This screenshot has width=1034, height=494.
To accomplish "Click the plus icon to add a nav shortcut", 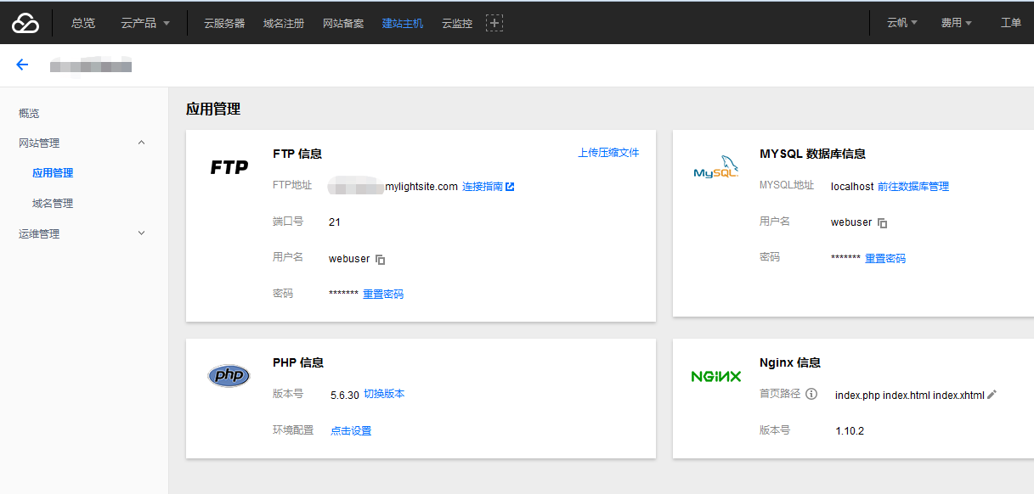I will (494, 23).
